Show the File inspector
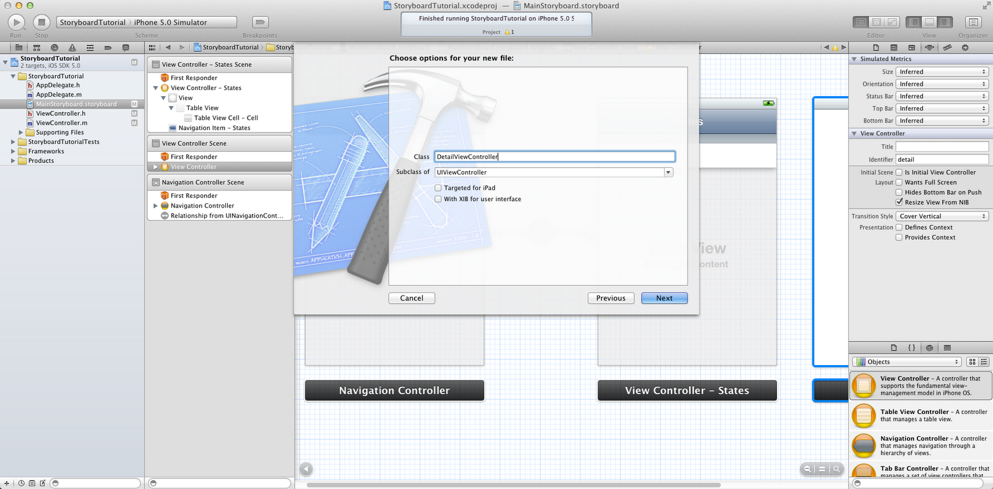This screenshot has width=993, height=489. pyautogui.click(x=876, y=48)
